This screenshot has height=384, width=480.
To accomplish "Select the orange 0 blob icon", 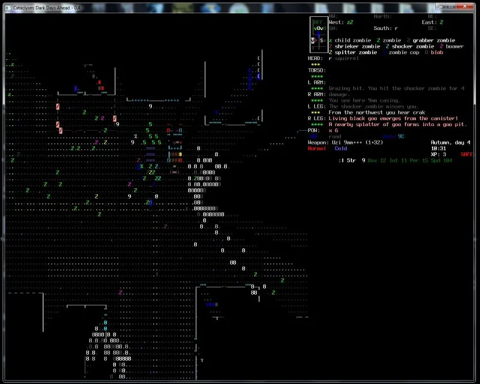I will [x=426, y=52].
